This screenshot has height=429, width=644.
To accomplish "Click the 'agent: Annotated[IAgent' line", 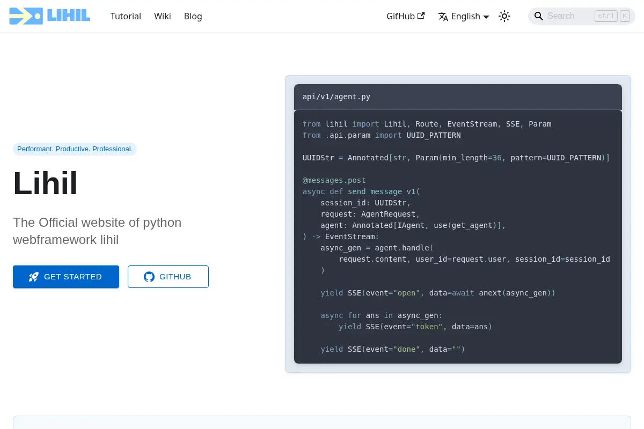I will tap(413, 225).
